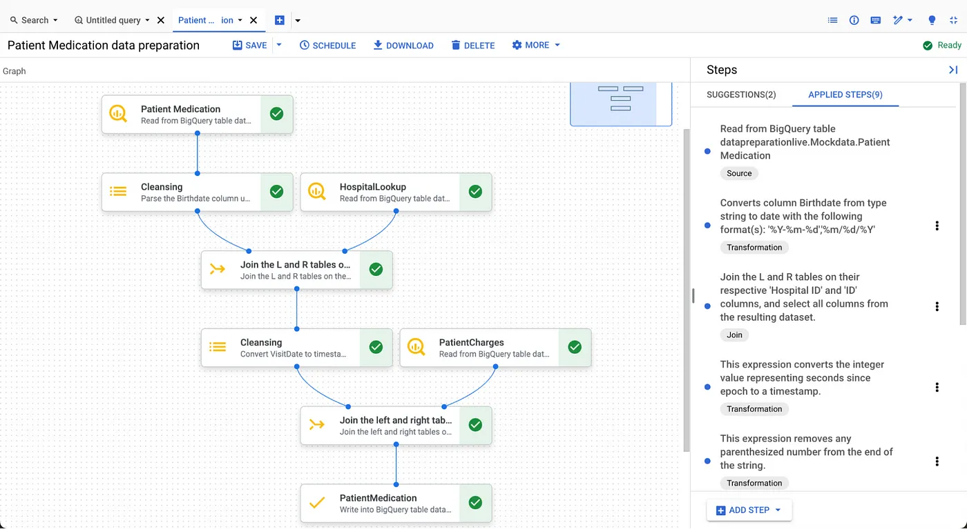This screenshot has height=529, width=967.
Task: Click the info icon in top toolbar
Action: point(854,20)
